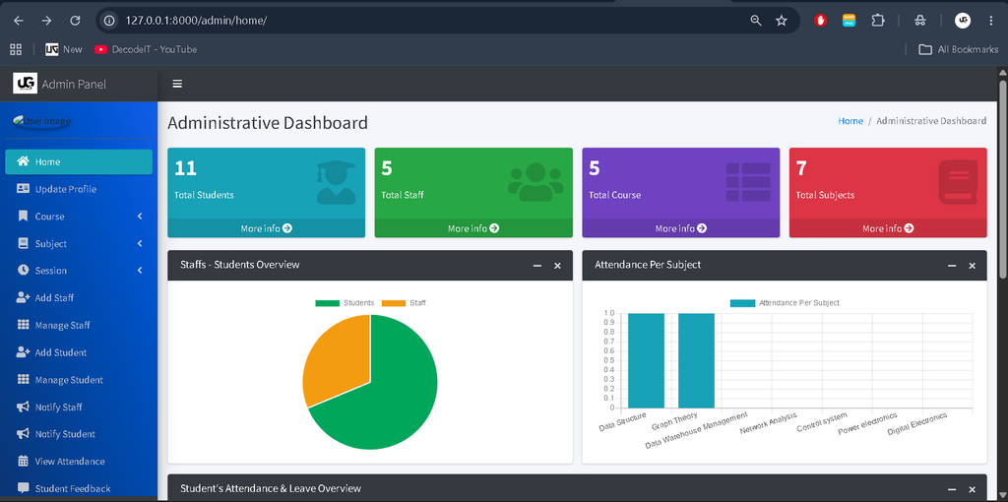Click the Subject book icon in sidebar
The image size is (1008, 502).
24,243
